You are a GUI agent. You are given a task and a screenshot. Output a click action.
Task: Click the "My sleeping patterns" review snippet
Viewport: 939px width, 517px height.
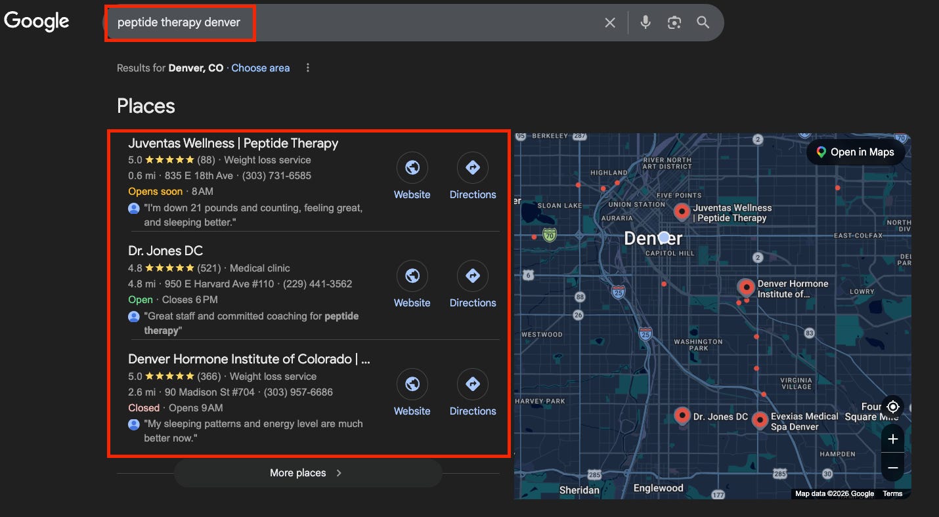click(x=253, y=431)
